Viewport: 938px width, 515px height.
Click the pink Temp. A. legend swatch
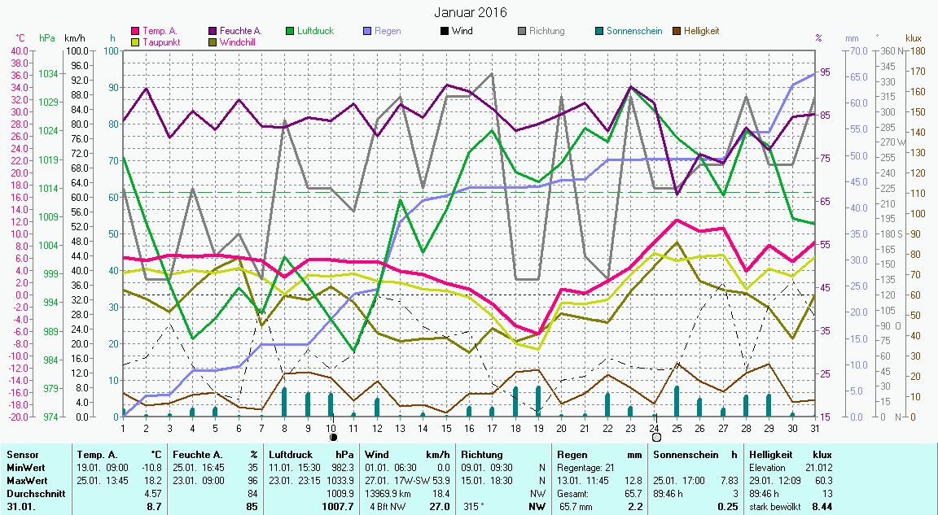click(136, 31)
